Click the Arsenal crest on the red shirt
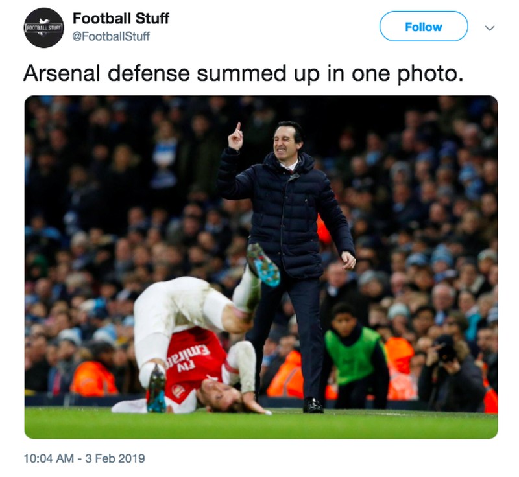This screenshot has width=519, height=477. (178, 391)
